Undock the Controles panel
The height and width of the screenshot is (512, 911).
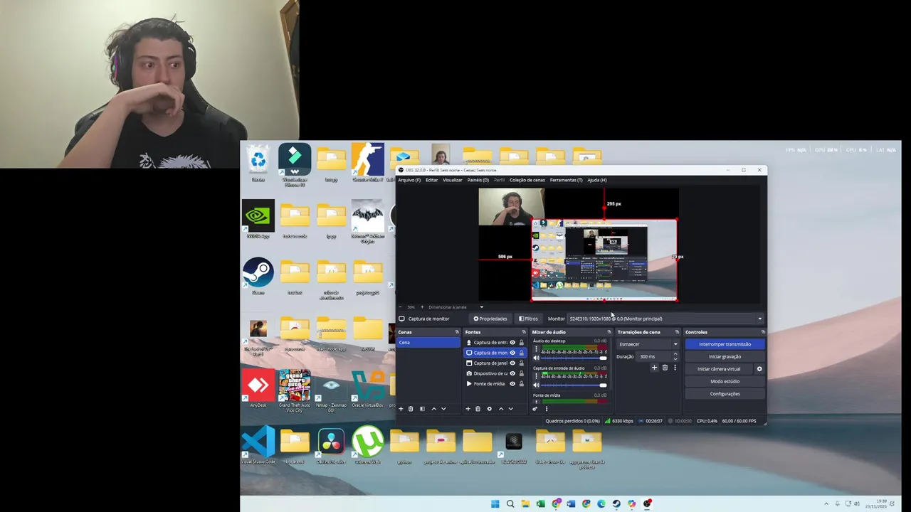pyautogui.click(x=763, y=332)
